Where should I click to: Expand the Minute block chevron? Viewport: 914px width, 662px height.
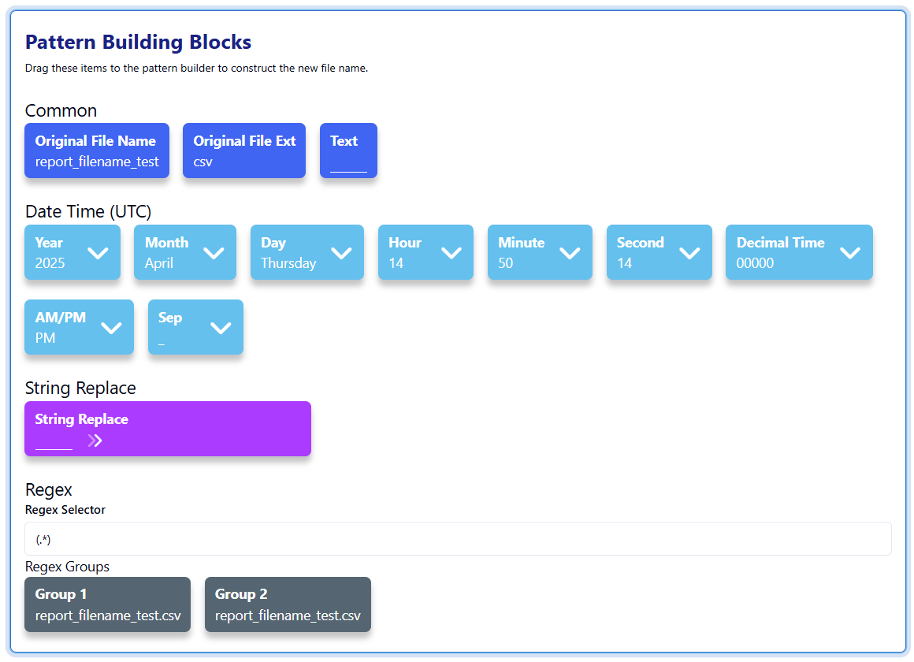click(x=570, y=253)
